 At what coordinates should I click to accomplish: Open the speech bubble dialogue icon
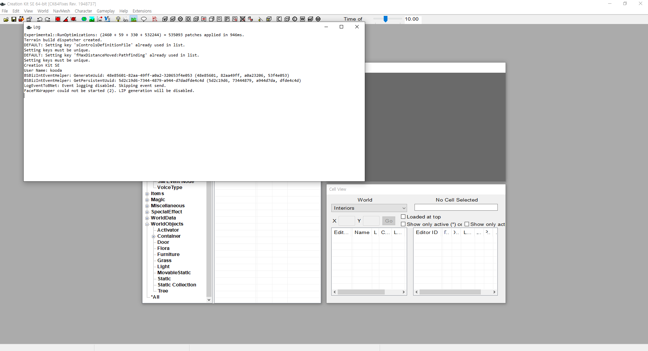point(144,19)
